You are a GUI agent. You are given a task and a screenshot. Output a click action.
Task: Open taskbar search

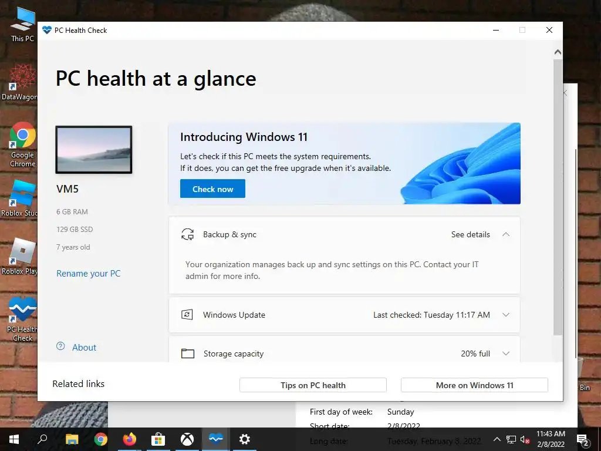[42, 439]
